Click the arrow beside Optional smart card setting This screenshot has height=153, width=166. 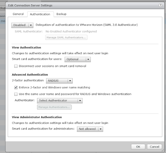click(88, 59)
